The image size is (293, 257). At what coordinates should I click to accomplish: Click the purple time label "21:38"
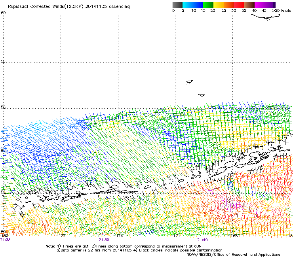pyautogui.click(x=6, y=240)
